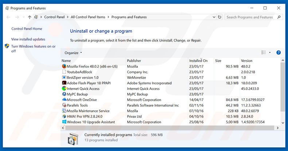288x151 pixels.
Task: Sort list by Name column header
Action: 66,61
